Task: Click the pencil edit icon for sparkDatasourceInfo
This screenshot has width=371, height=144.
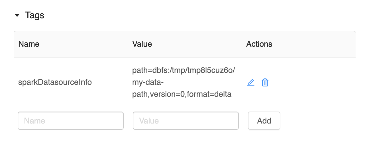Action: [x=251, y=83]
